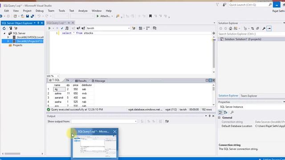The width and height of the screenshot is (285, 160).
Task: Click the Add SQL Server icon
Action: pos(11,28)
